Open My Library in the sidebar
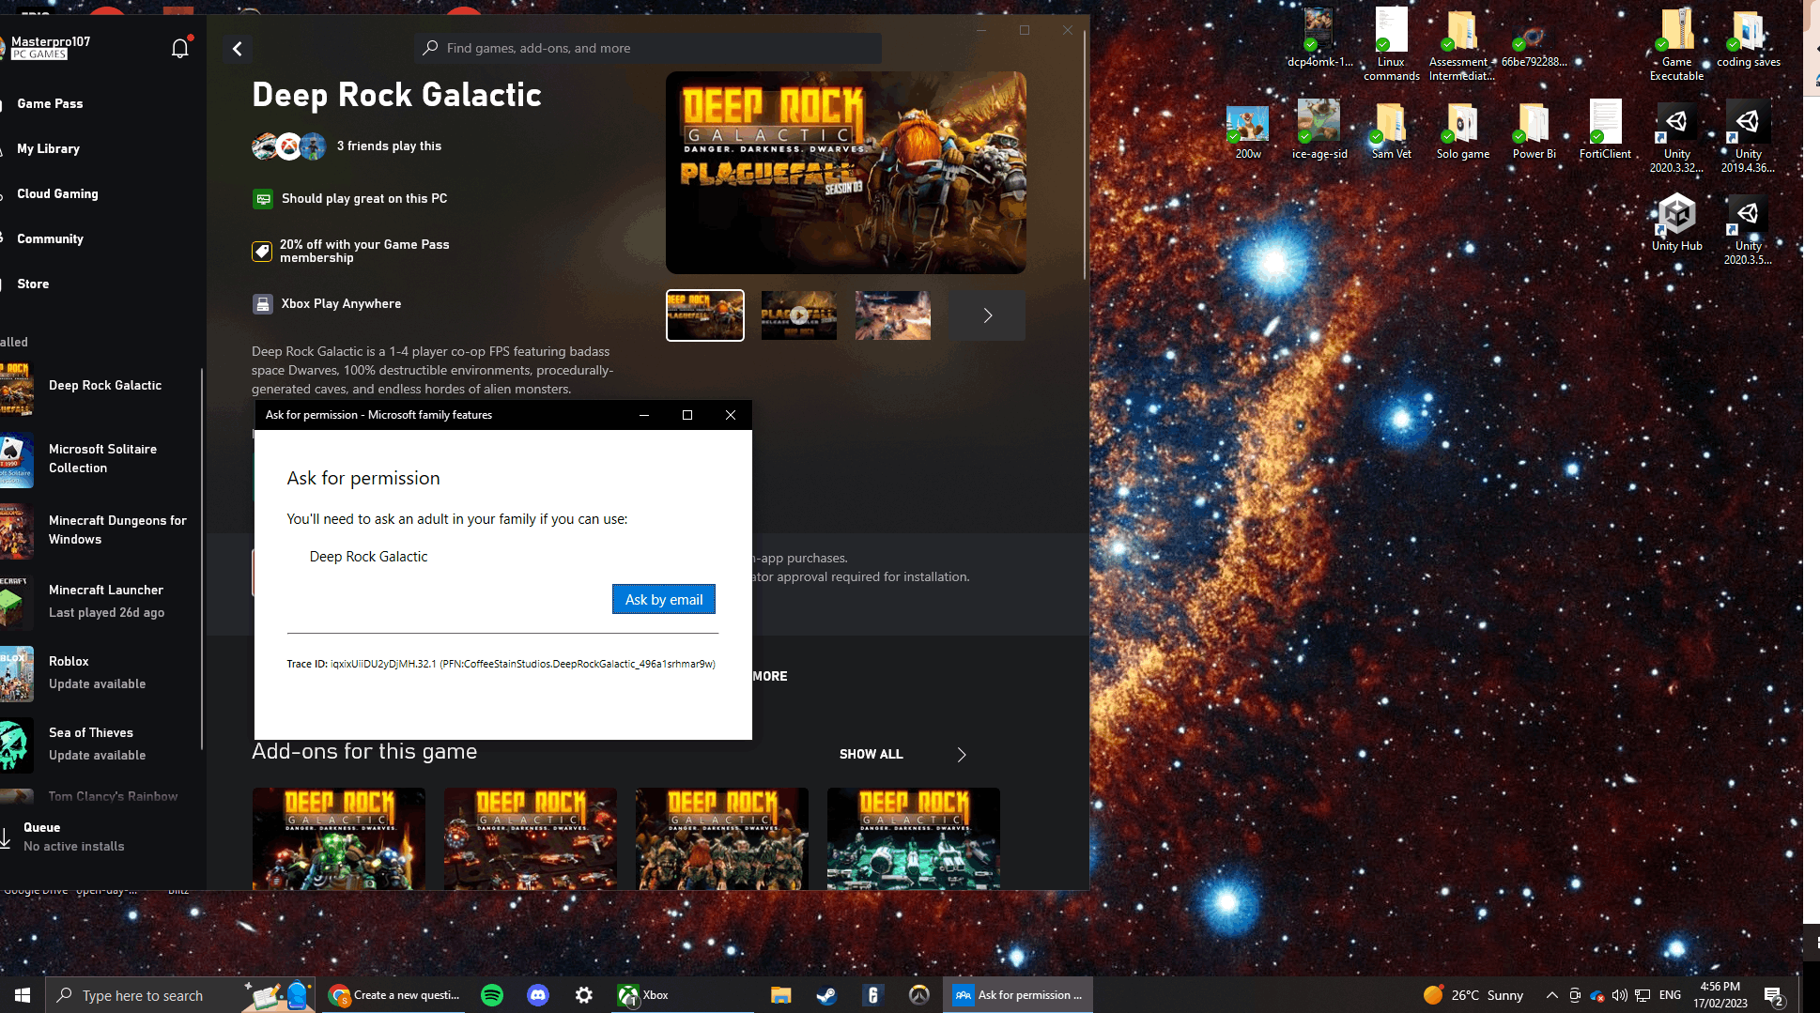Screen dimensions: 1820x1013 tap(48, 148)
